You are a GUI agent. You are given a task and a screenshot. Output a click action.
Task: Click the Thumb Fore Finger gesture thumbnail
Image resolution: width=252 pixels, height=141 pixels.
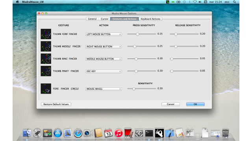point(46,34)
